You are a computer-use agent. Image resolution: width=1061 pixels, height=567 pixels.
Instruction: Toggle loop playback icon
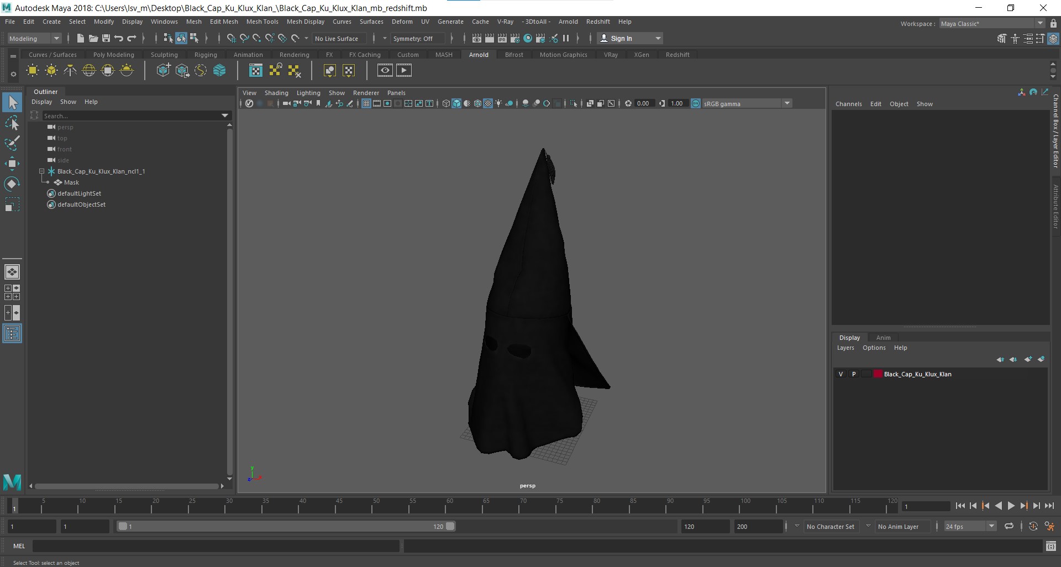click(x=1009, y=526)
